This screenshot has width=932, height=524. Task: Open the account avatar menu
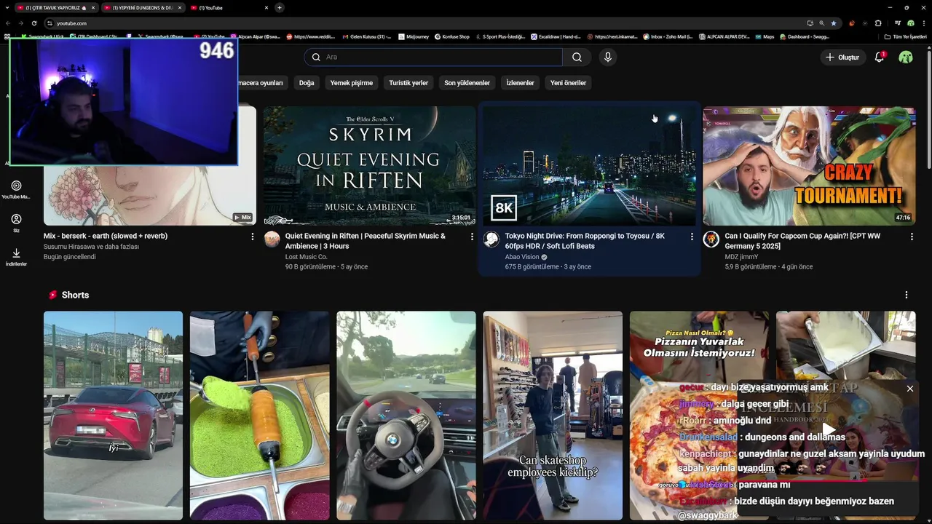click(906, 57)
